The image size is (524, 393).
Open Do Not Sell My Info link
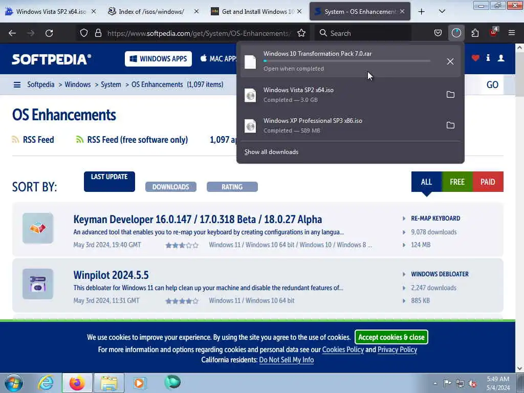[x=287, y=360]
